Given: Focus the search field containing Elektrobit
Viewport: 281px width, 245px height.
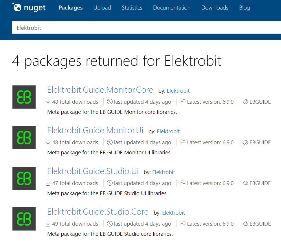Looking at the screenshot, I should pos(146,28).
